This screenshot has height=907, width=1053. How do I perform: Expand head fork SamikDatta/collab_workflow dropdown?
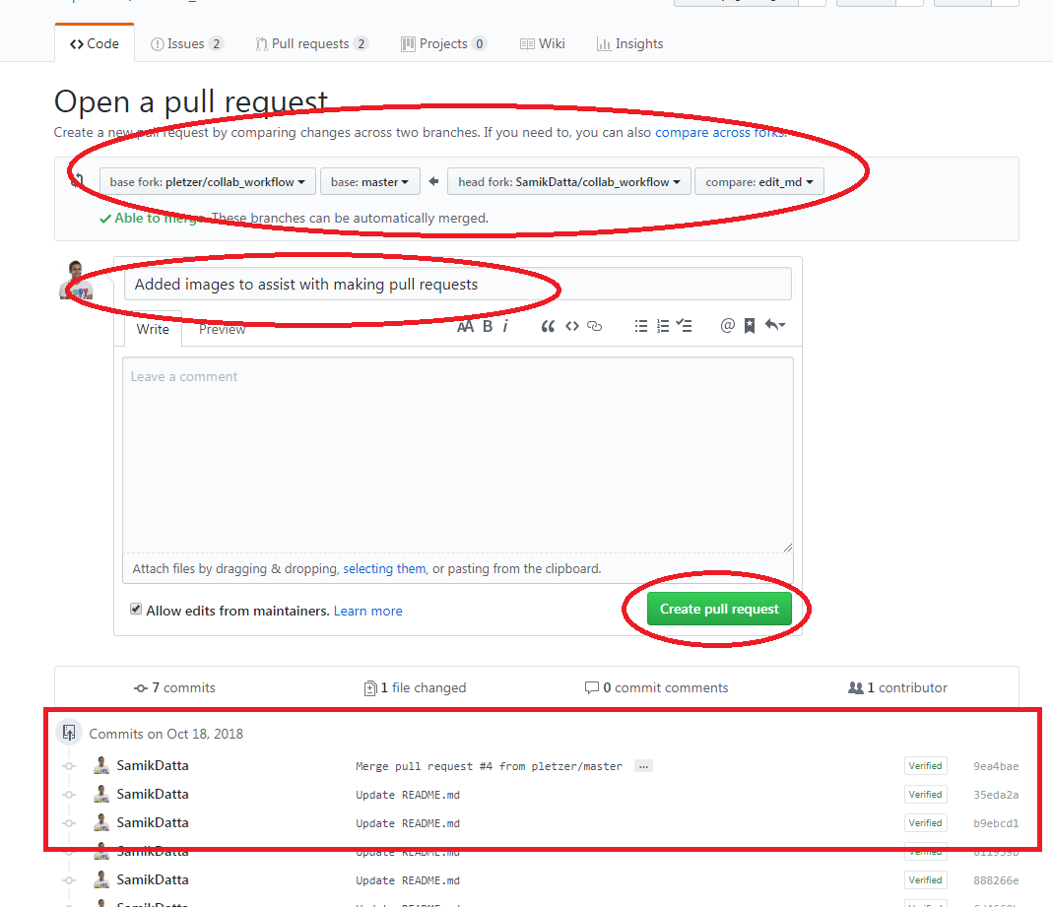tap(569, 182)
